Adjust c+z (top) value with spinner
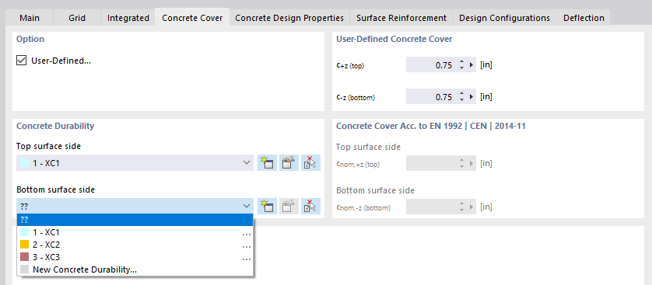 tap(461, 64)
